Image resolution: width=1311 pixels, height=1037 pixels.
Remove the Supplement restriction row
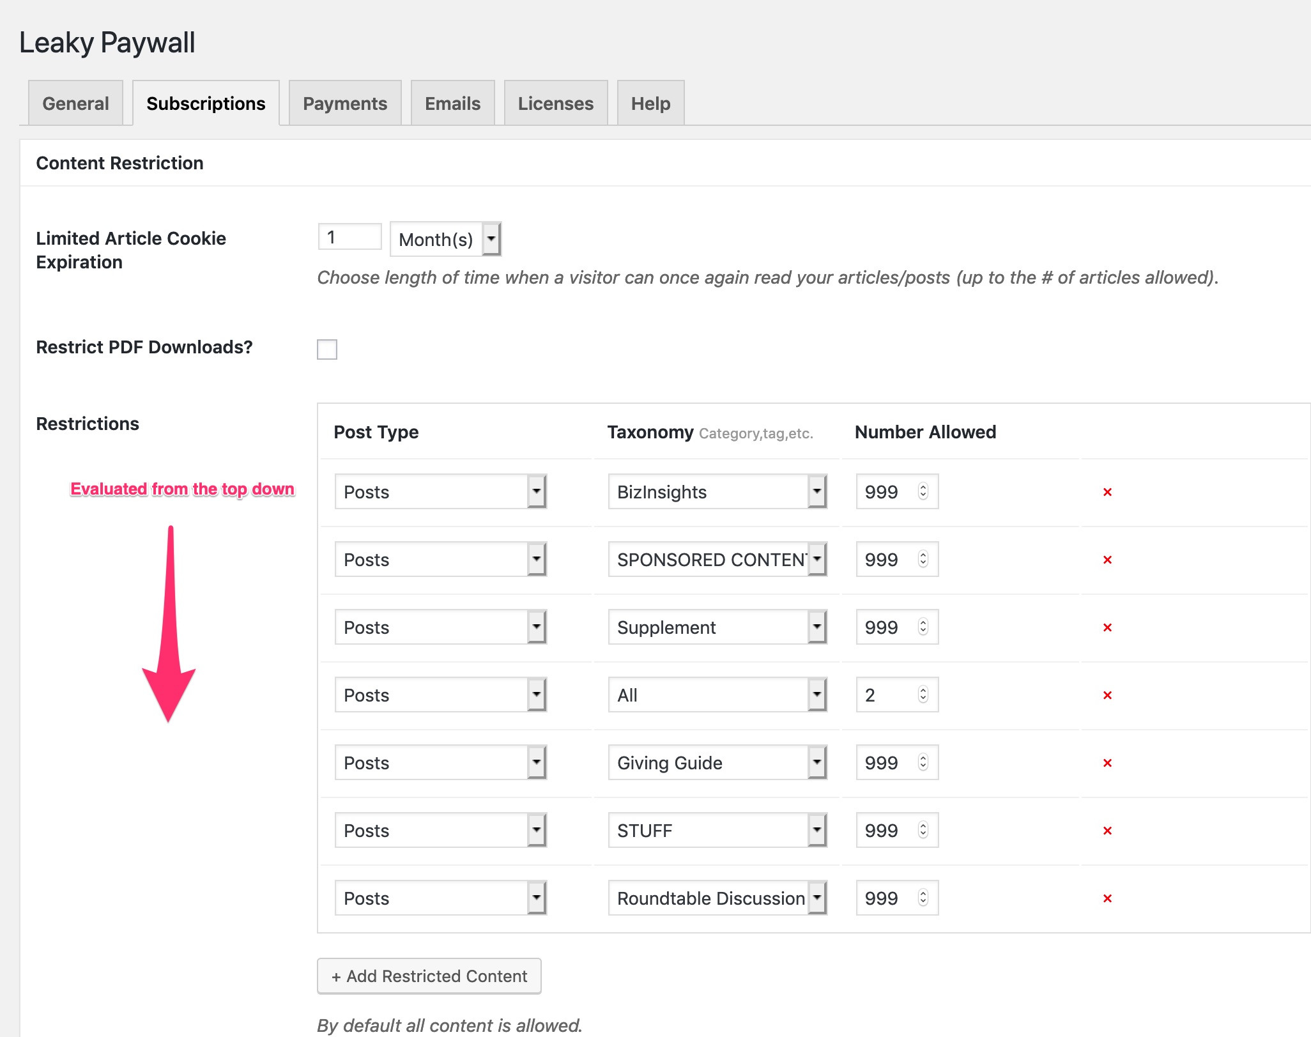(x=1107, y=627)
